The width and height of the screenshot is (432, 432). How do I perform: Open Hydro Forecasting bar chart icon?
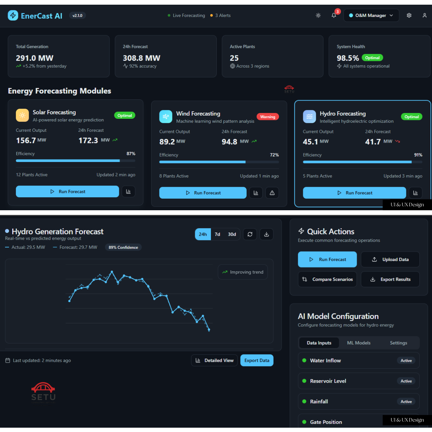415,193
